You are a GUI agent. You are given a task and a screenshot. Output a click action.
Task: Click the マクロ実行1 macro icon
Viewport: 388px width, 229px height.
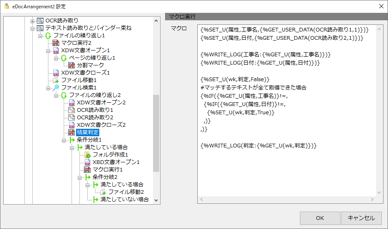[x=87, y=170]
